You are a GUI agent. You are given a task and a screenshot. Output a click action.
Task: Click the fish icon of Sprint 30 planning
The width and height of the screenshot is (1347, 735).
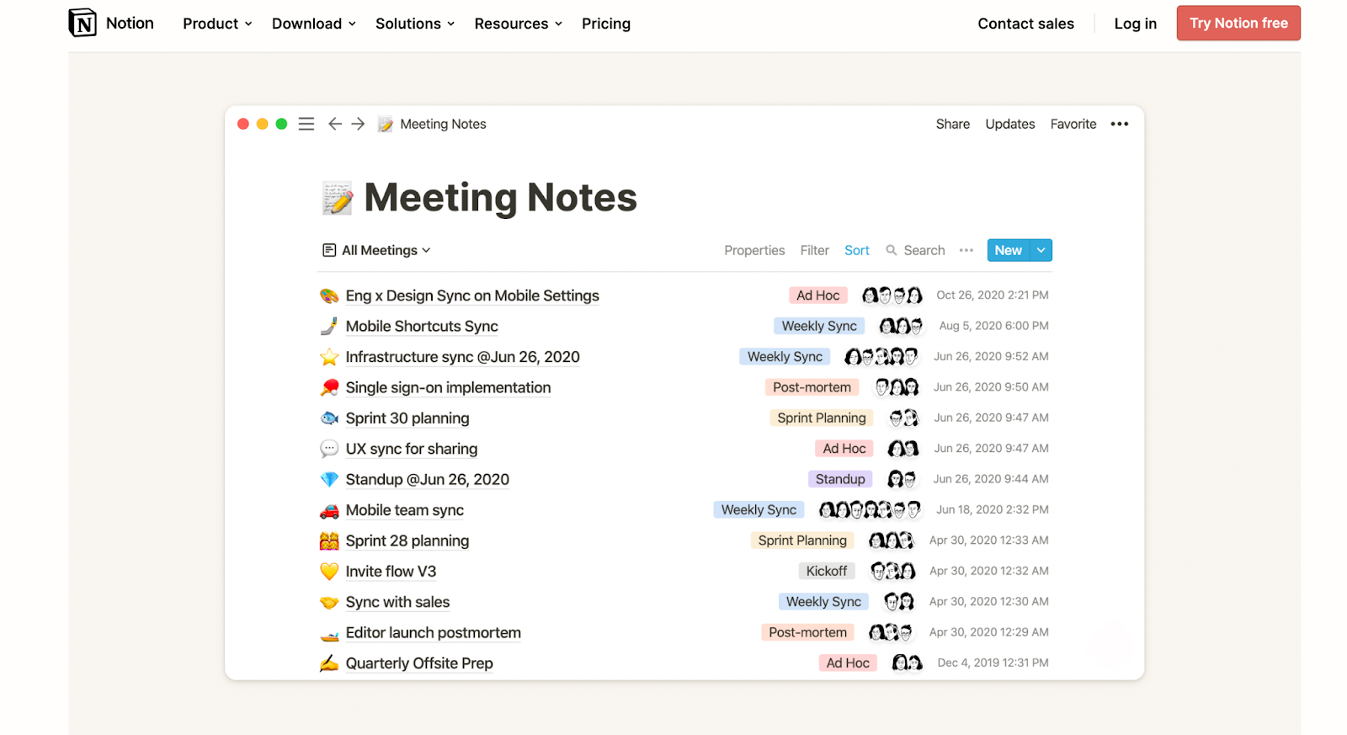(x=329, y=418)
